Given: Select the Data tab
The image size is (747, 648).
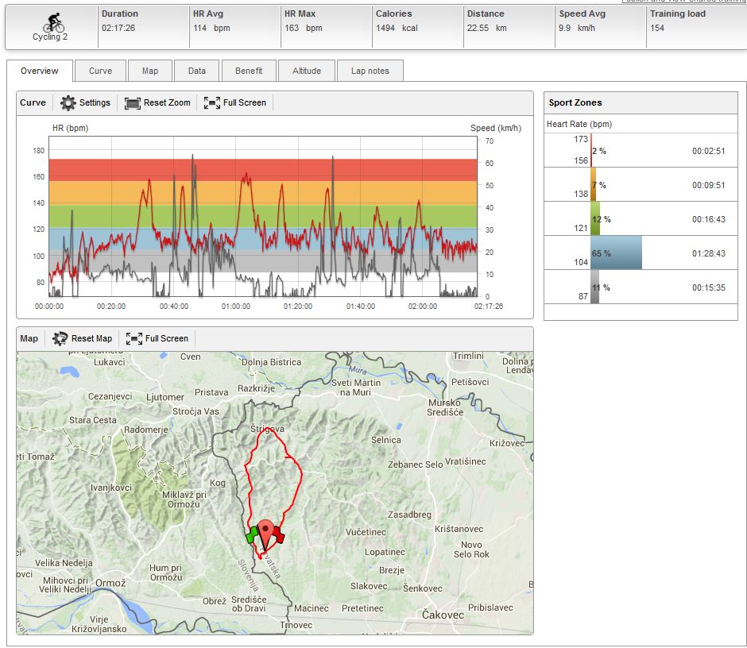Looking at the screenshot, I should click(197, 71).
